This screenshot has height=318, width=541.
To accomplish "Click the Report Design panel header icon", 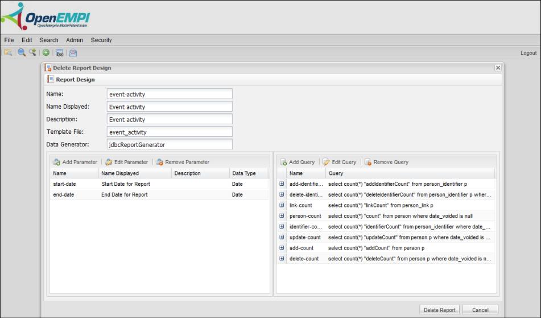I will (51, 80).
